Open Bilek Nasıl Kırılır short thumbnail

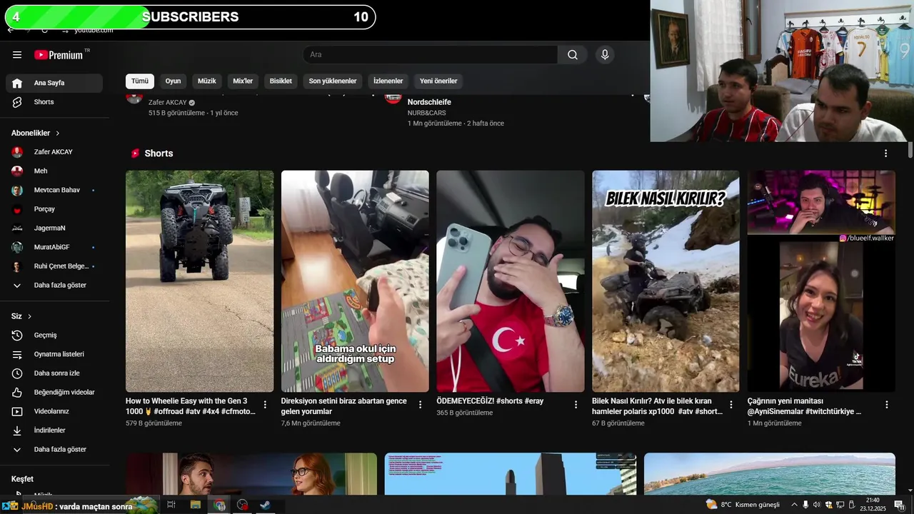point(666,281)
